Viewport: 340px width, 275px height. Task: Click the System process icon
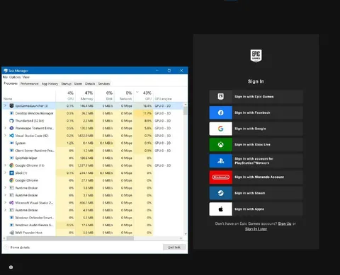(11, 143)
